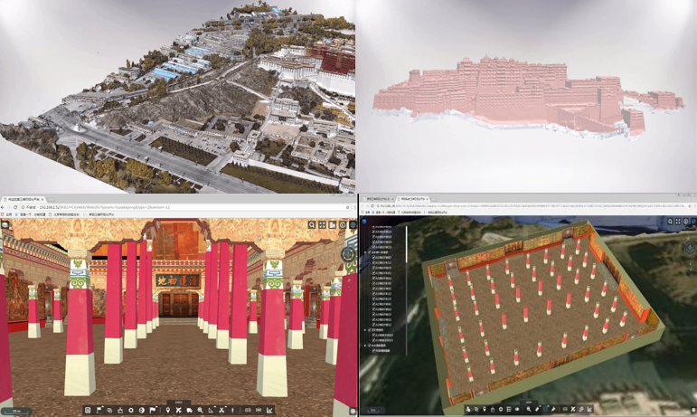Click the half-globe icon in left bottom toolbar

[141, 410]
